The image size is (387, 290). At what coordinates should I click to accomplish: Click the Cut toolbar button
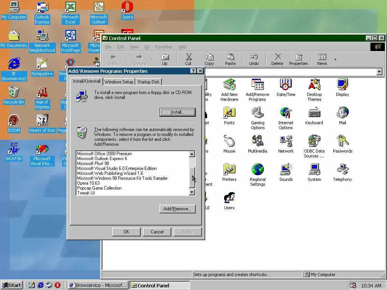pyautogui.click(x=188, y=59)
